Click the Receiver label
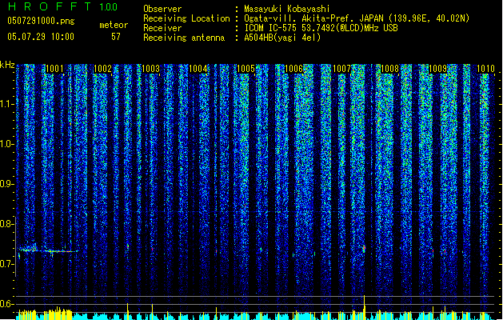Screen dimensions: 503x320 point(162,28)
